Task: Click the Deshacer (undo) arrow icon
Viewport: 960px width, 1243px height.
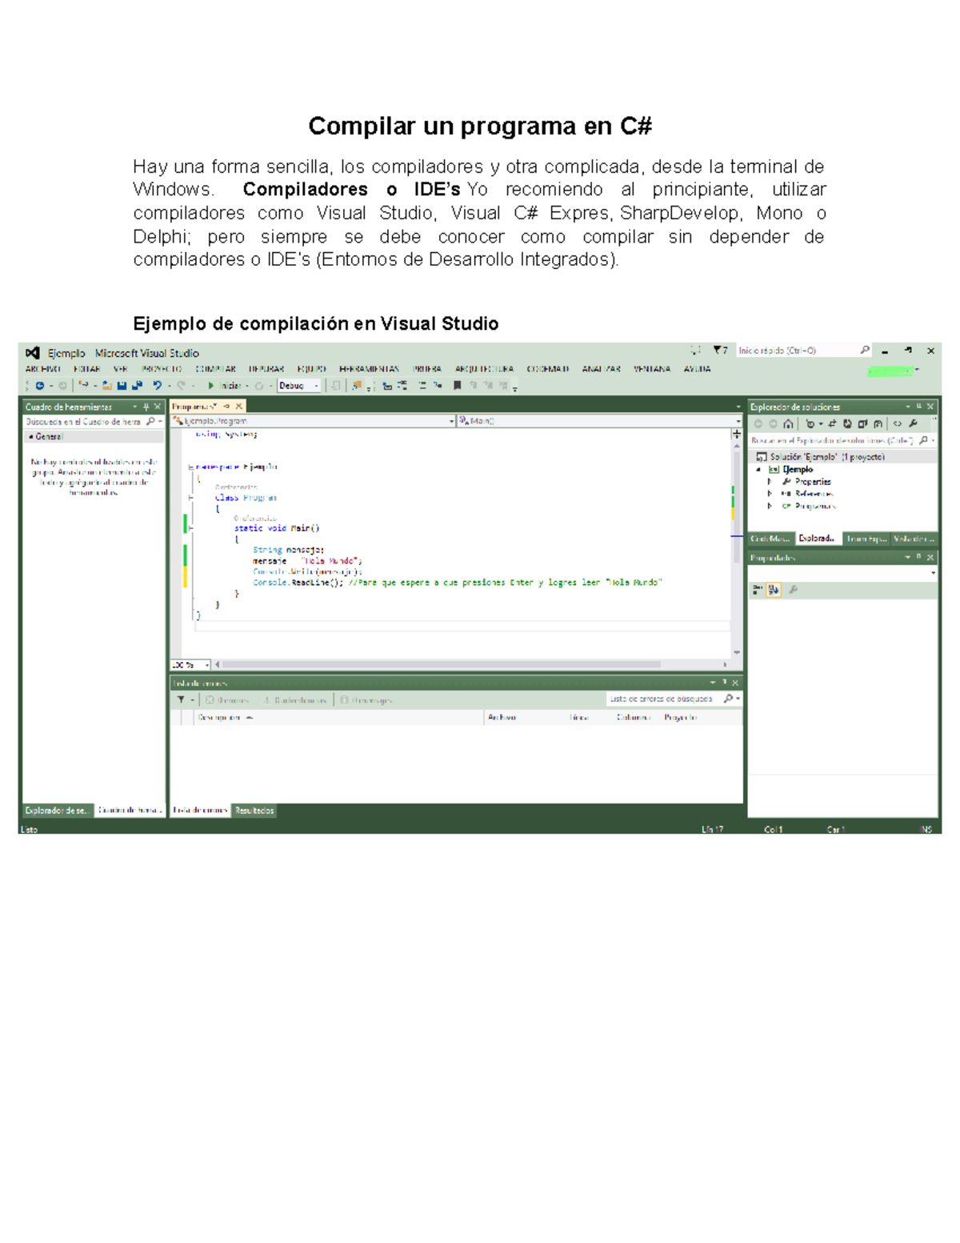Action: 157,385
